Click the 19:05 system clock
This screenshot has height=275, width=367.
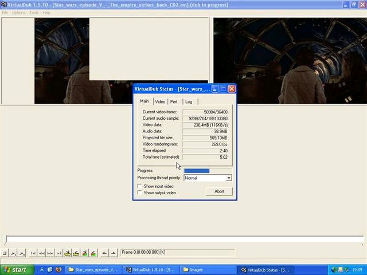point(357,270)
